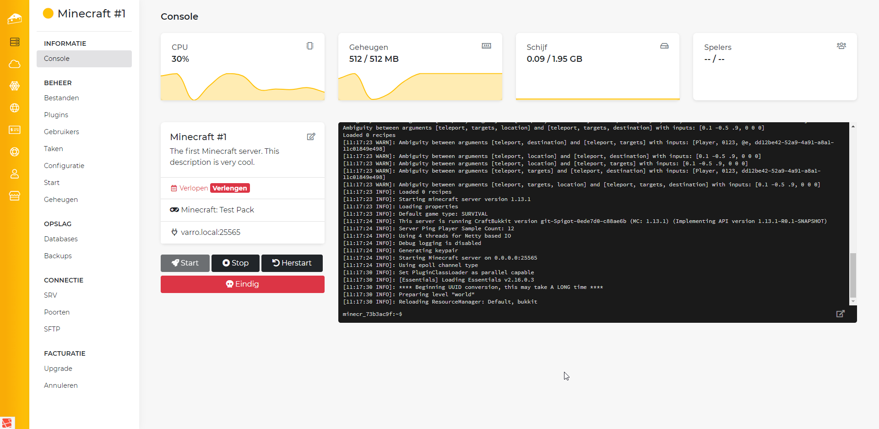
Task: Pop out the console in new window
Action: 840,314
